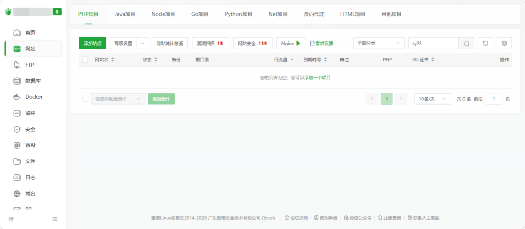Open the 请选择批量操作 dropdown
525x229 pixels.
(118, 99)
